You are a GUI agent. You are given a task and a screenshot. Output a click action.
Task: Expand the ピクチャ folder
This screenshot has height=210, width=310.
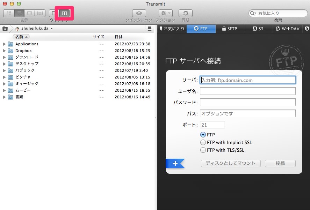click(x=4, y=77)
